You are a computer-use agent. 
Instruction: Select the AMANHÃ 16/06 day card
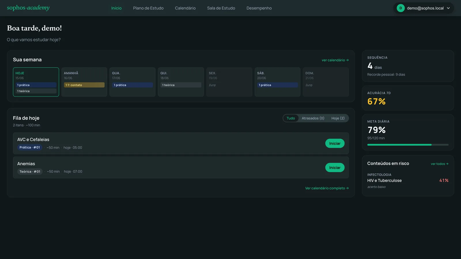click(84, 82)
